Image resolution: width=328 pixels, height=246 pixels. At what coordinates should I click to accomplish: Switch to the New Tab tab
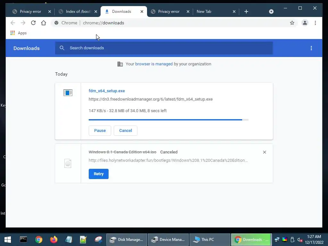(204, 12)
